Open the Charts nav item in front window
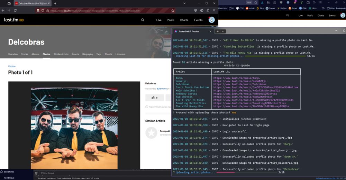The height and width of the screenshot is (180, 346). tap(184, 20)
